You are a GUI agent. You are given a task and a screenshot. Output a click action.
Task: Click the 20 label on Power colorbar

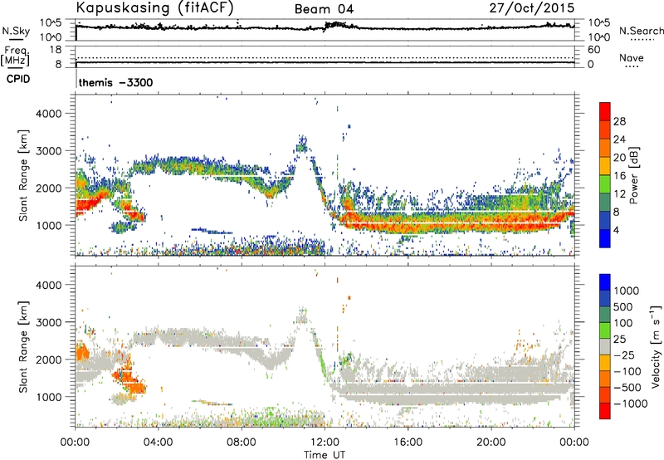[619, 158]
